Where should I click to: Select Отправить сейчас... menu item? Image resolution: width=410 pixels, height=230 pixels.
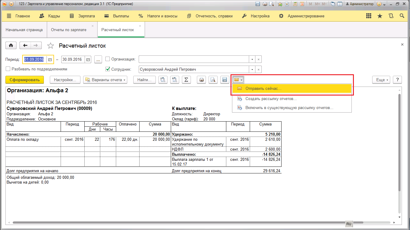click(x=292, y=88)
